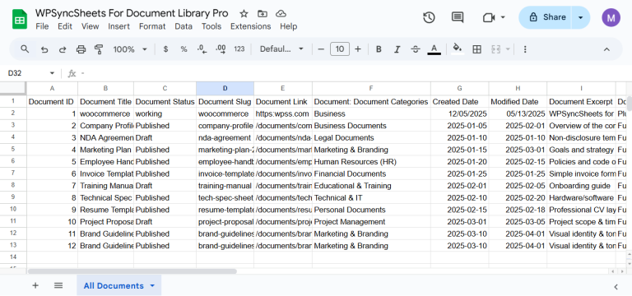Decrease decimal places
The width and height of the screenshot is (632, 296).
(x=202, y=49)
